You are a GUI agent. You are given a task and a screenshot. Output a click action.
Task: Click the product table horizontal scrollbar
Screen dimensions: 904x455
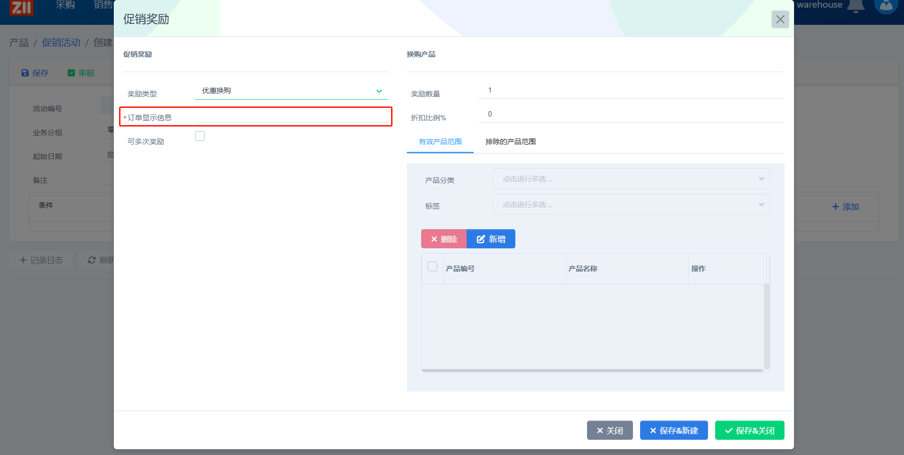(x=592, y=370)
